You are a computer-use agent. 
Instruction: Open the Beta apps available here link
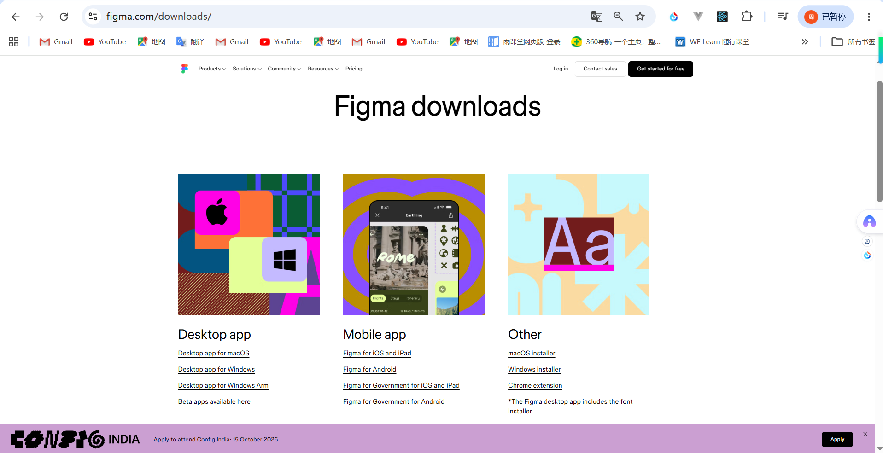tap(214, 401)
